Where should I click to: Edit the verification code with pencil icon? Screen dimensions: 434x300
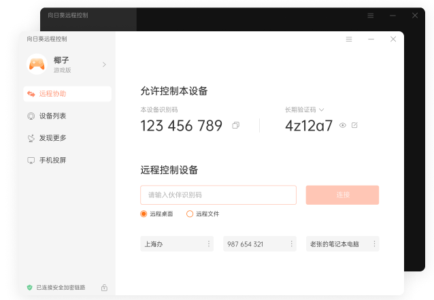tap(354, 125)
